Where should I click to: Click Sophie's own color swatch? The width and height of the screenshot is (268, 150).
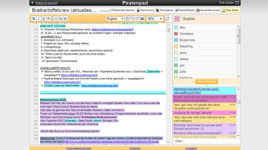(177, 19)
